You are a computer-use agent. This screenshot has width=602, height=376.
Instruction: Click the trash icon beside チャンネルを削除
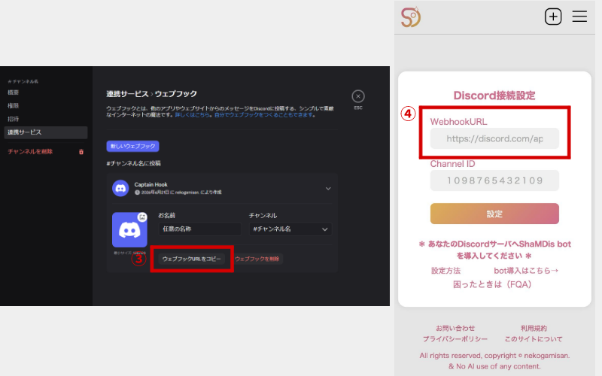(81, 152)
